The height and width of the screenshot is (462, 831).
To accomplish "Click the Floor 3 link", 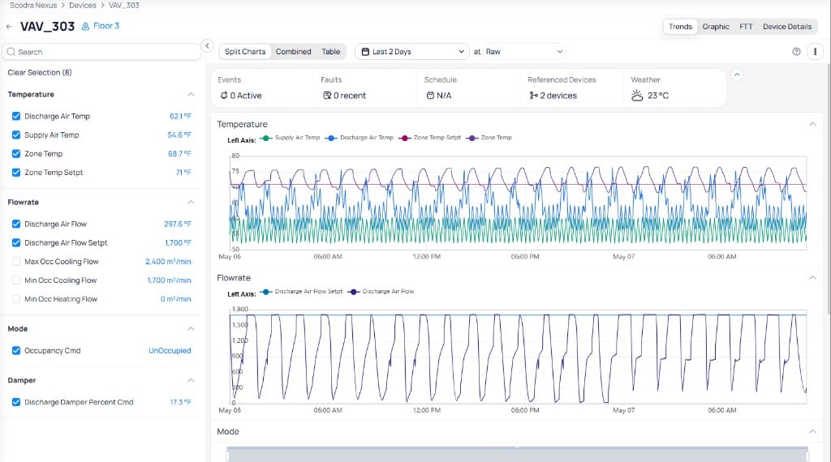I will [106, 26].
